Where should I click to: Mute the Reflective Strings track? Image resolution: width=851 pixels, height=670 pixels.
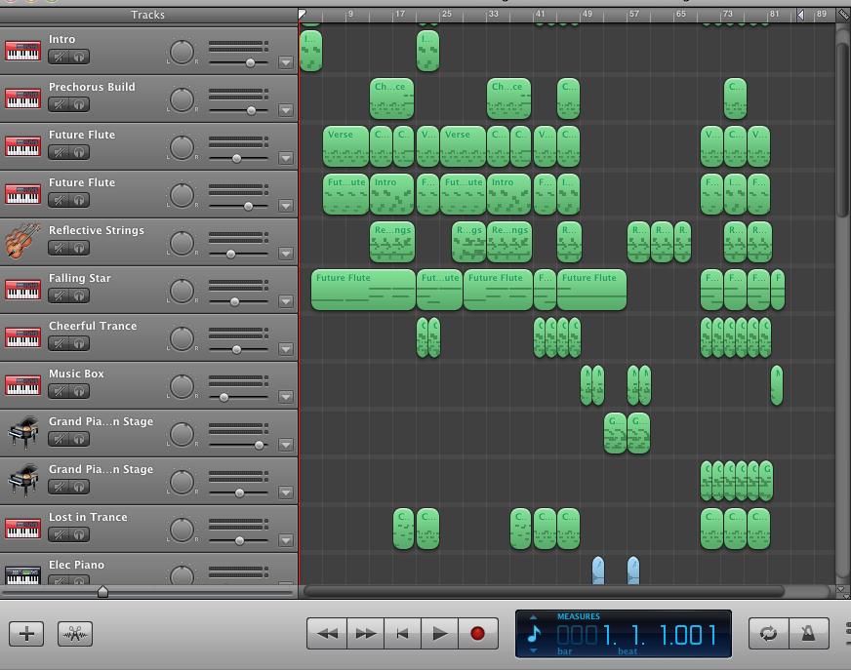coord(60,248)
